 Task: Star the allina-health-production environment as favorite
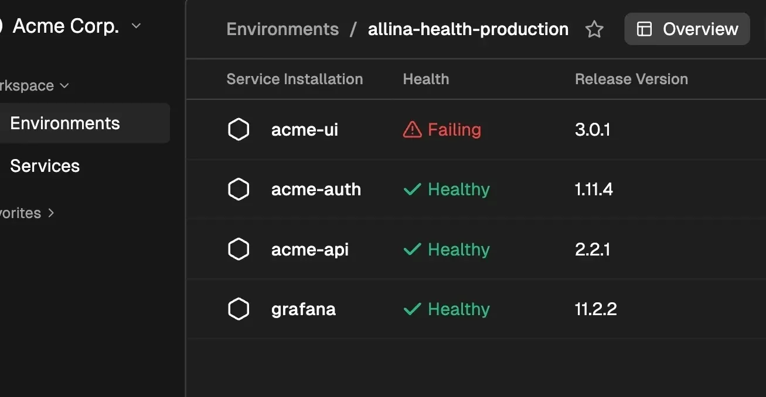click(x=594, y=29)
